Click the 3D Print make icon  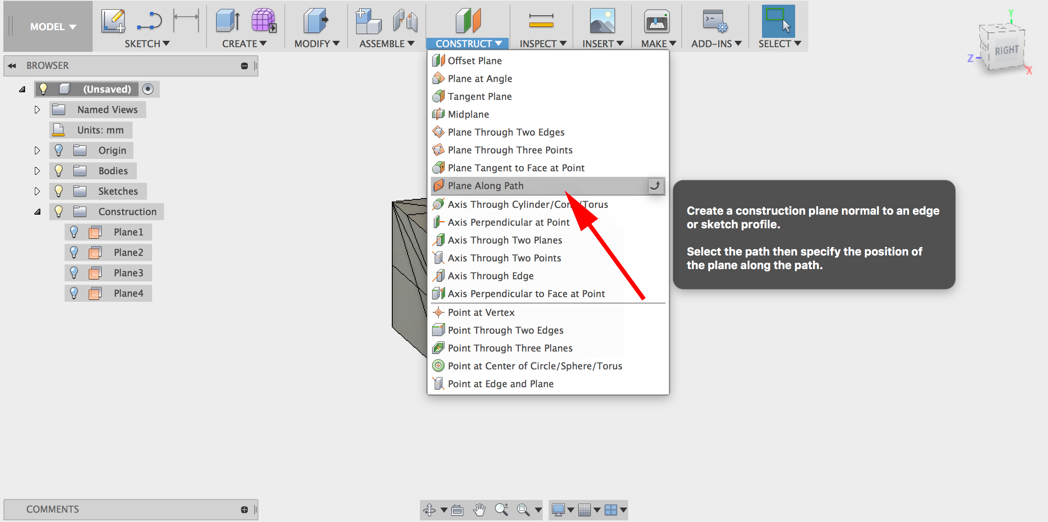tap(657, 21)
